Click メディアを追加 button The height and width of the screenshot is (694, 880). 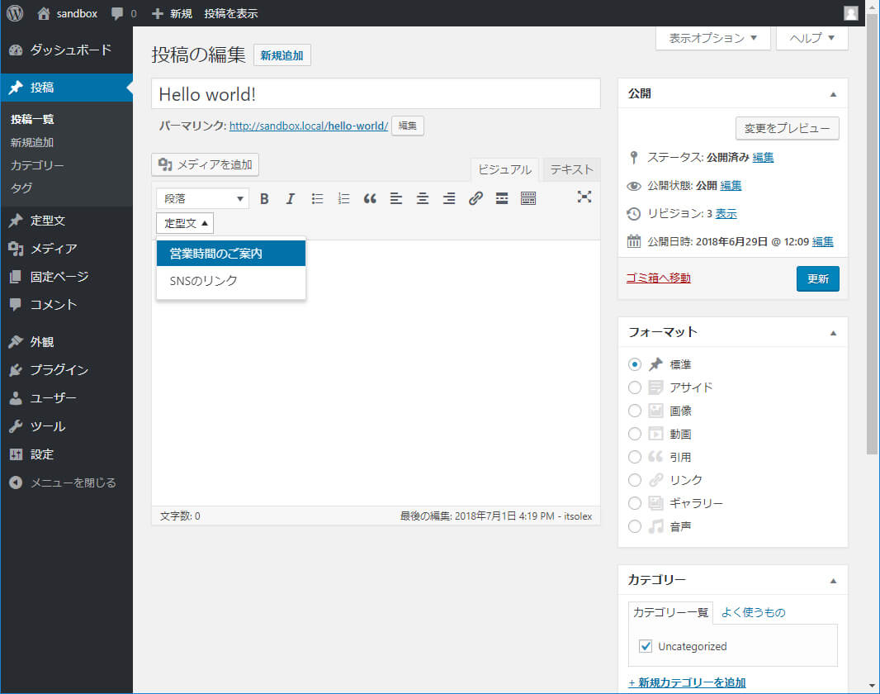pos(205,164)
